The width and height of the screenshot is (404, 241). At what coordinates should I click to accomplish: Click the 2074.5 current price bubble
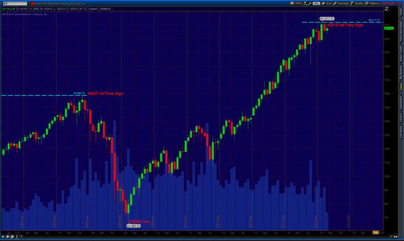389,28
